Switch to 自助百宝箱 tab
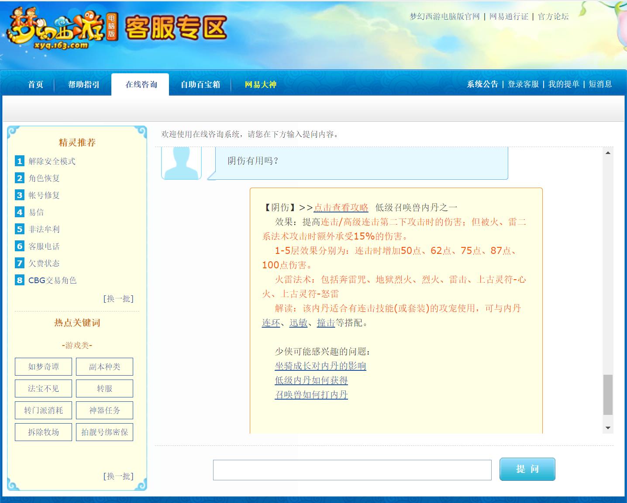The width and height of the screenshot is (627, 503). tap(200, 84)
